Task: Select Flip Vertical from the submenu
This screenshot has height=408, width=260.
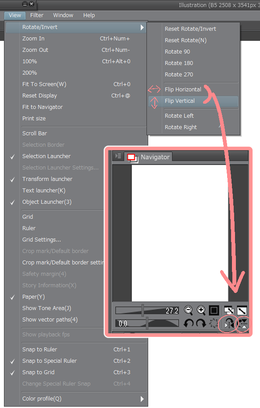Action: point(193,101)
